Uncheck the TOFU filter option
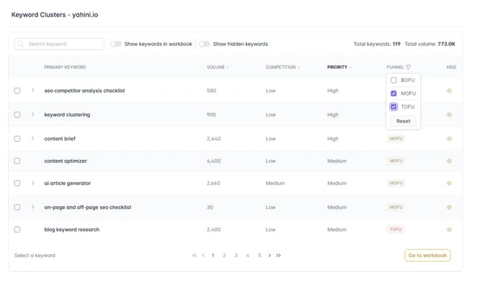This screenshot has height=288, width=480. [394, 107]
